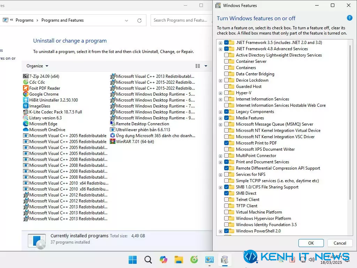The height and width of the screenshot is (268, 357).
Task: Expand the .NET Framework 4.8 Advanced Services node
Action: (x=220, y=49)
